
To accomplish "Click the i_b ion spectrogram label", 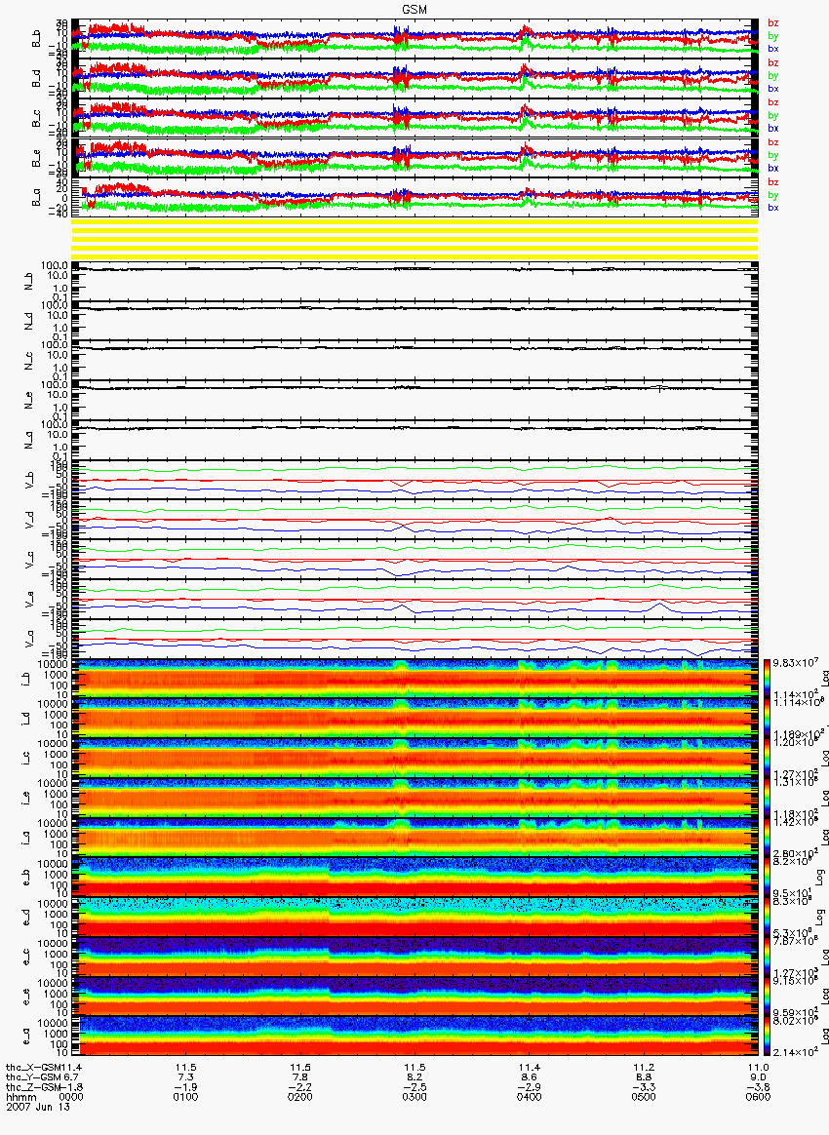I will (x=26, y=679).
